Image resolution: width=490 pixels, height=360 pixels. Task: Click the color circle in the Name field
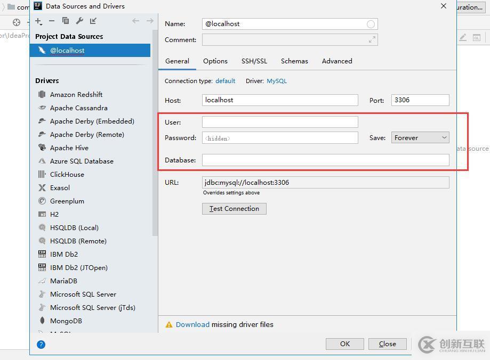(x=371, y=24)
